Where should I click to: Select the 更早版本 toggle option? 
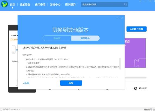click(86, 38)
